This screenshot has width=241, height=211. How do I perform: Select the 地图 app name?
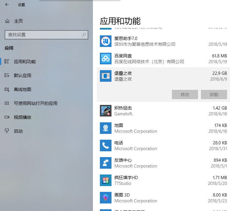[x=119, y=125]
